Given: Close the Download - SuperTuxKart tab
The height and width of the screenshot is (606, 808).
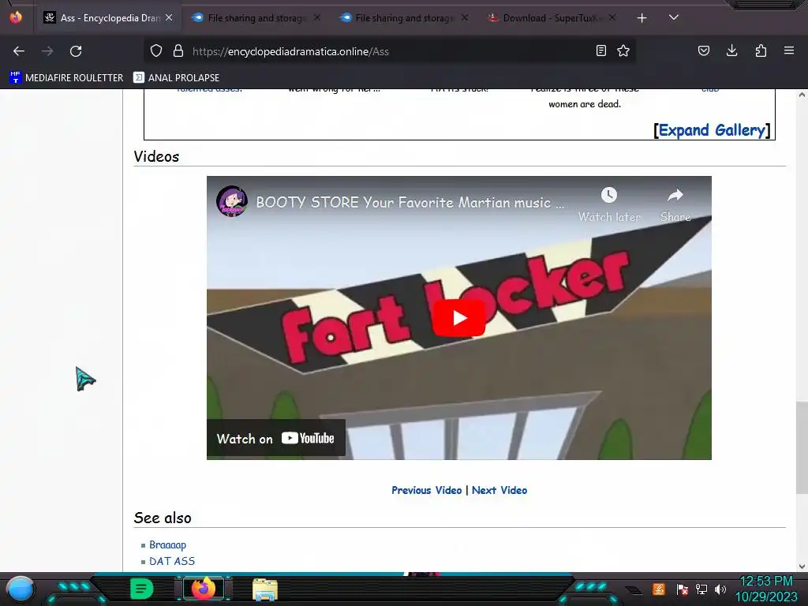Looking at the screenshot, I should click(x=612, y=17).
